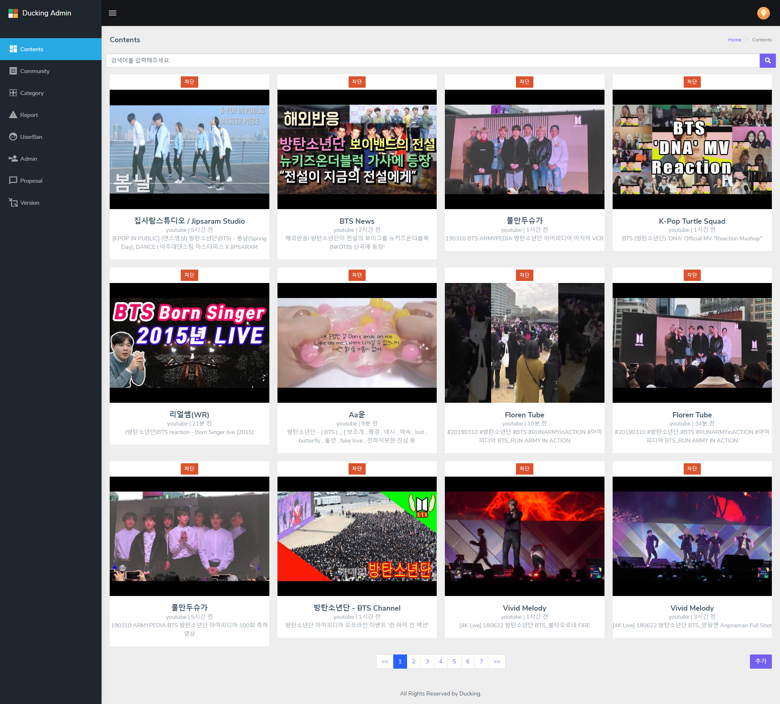
Task: Select pagination page 1
Action: 400,661
